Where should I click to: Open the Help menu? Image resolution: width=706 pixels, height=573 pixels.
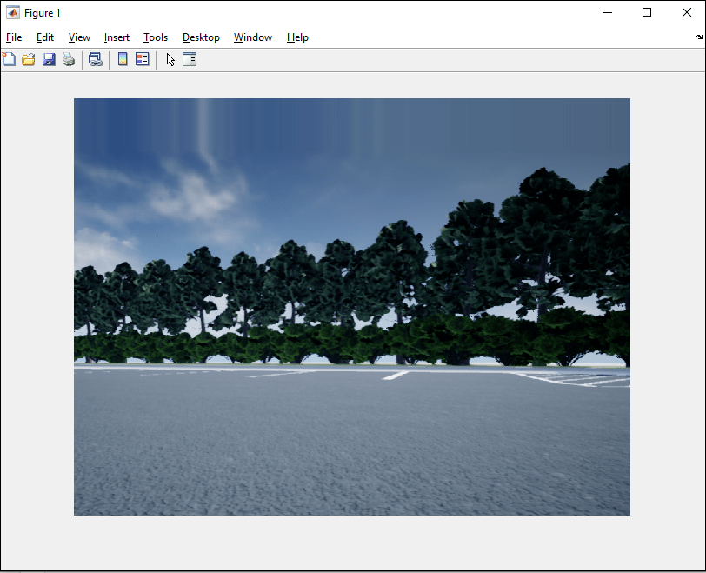click(297, 37)
